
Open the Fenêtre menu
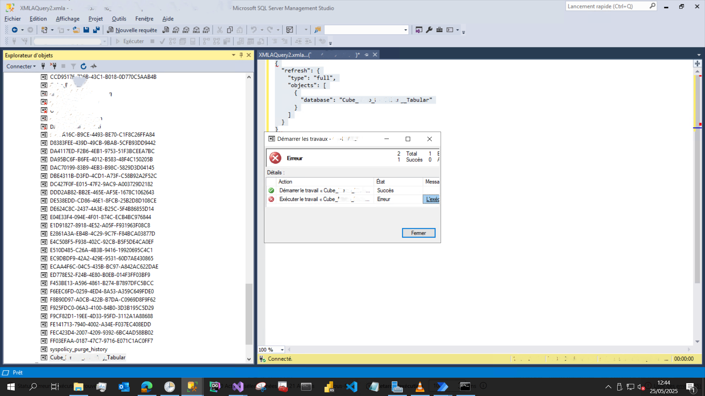[x=144, y=19]
